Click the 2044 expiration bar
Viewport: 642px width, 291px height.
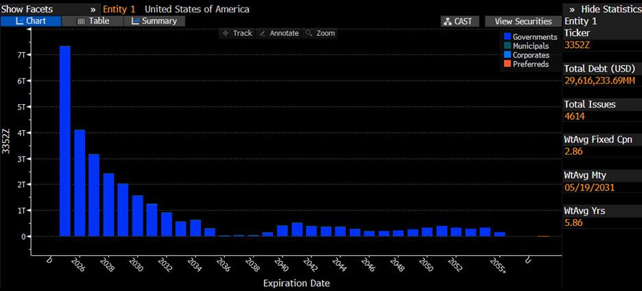tap(340, 231)
